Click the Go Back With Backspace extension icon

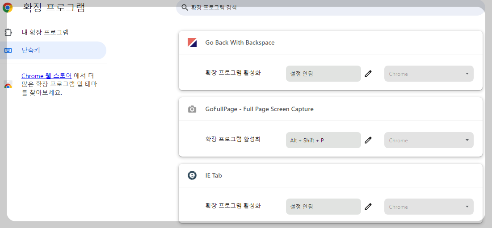pyautogui.click(x=192, y=42)
